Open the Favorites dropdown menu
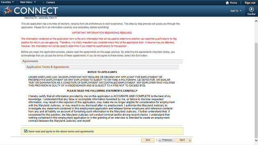 [7, 2]
